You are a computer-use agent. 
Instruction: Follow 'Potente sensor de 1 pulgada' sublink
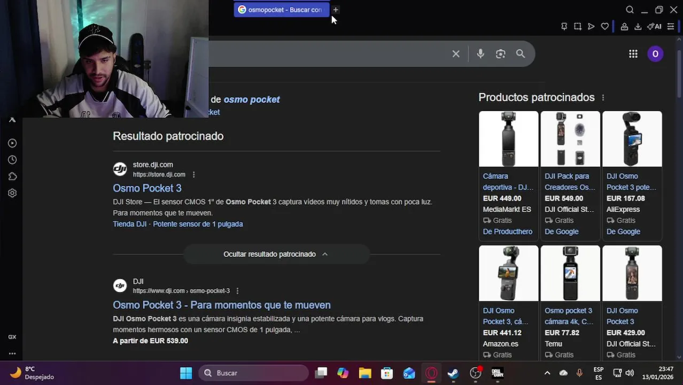coord(198,224)
